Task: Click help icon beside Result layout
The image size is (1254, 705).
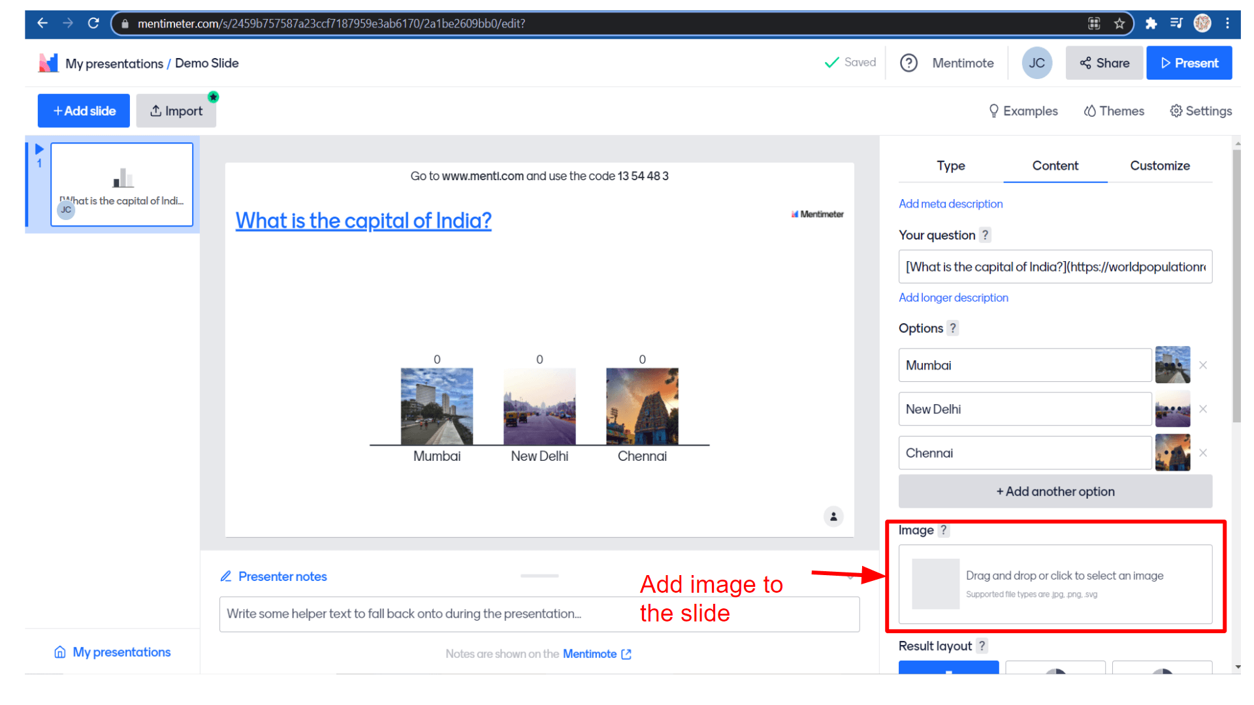Action: coord(982,646)
